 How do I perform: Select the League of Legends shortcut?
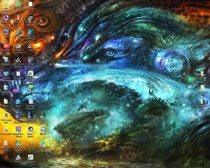tap(43, 115)
